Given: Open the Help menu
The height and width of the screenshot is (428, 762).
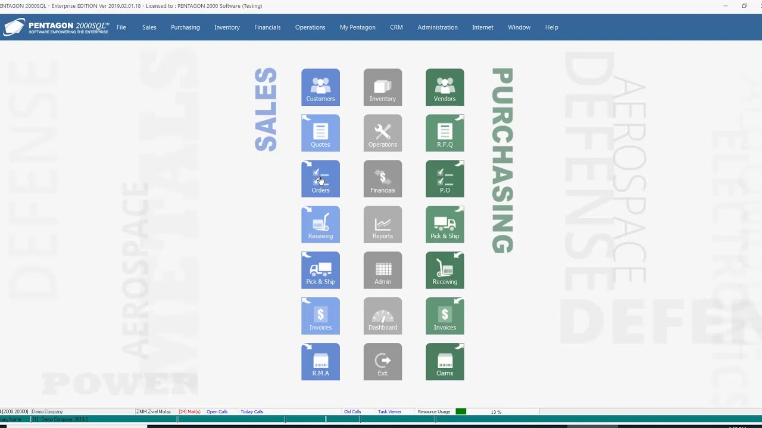Looking at the screenshot, I should (552, 27).
